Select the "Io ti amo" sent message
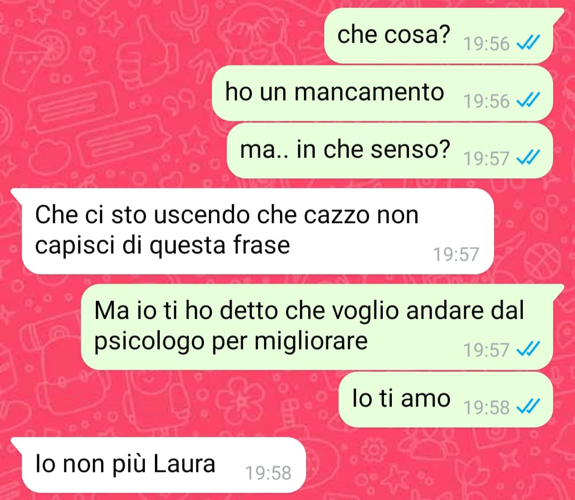 [446, 399]
